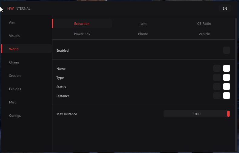Screen dimensions: 239x153
Task: Click the Max Distance slider bar
Action: (197, 114)
